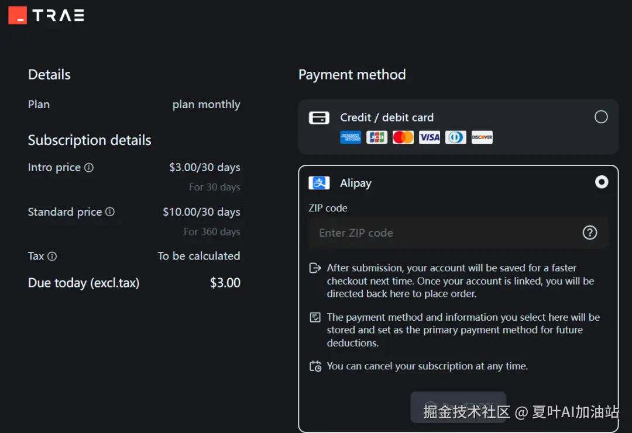Click the JCB card icon
632x433 pixels.
[x=377, y=137]
